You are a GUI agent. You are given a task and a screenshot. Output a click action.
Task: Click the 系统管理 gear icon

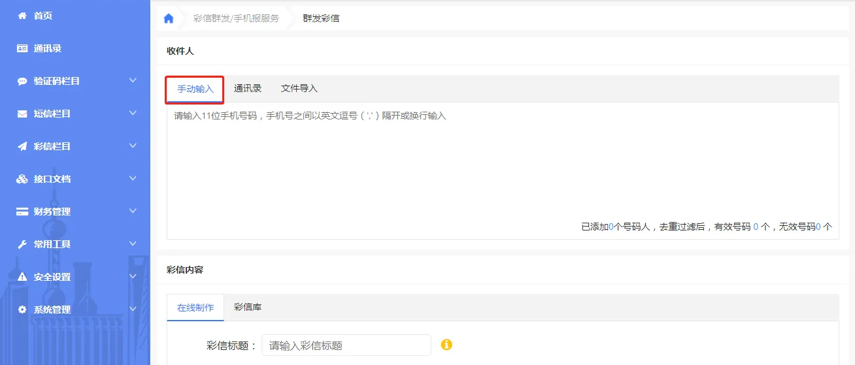[x=22, y=309]
